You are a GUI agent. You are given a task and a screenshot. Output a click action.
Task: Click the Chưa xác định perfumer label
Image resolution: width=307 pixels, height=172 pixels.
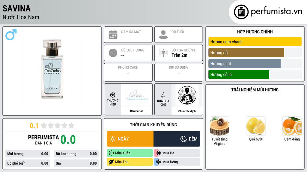187,111
